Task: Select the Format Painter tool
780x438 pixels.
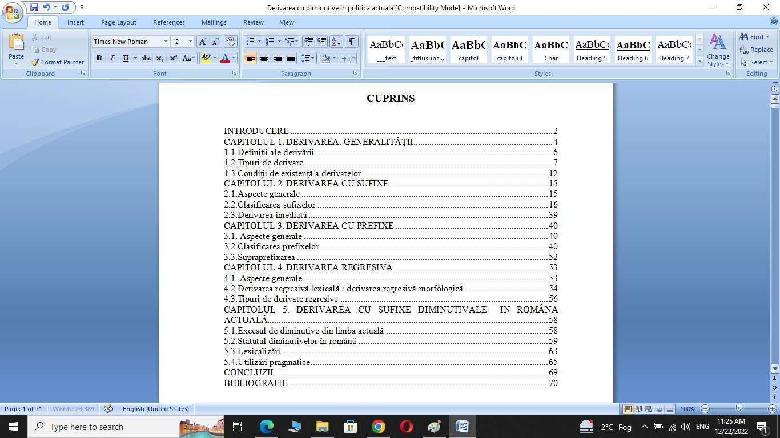Action: pyautogui.click(x=57, y=62)
